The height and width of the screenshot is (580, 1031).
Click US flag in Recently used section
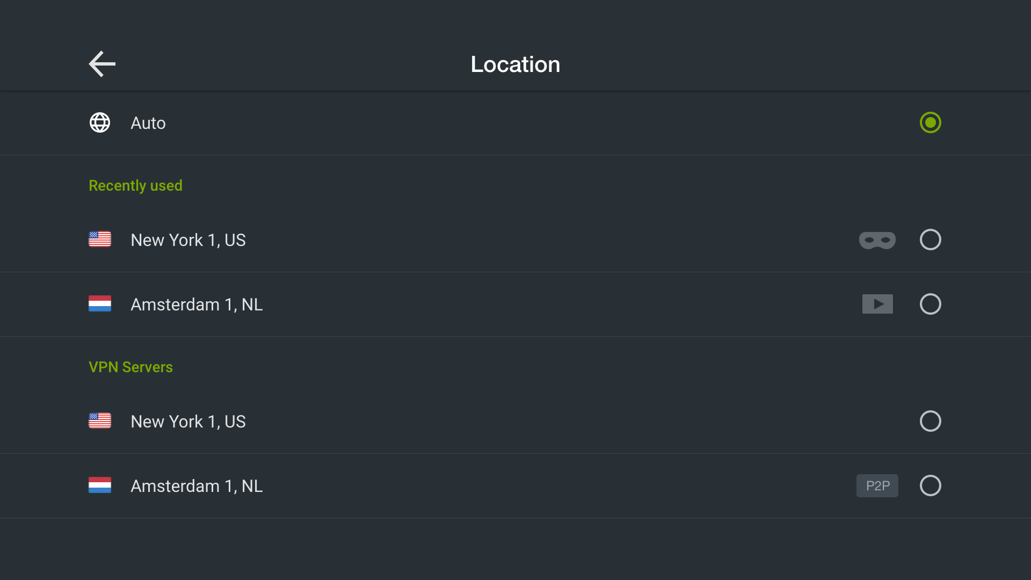pyautogui.click(x=100, y=240)
